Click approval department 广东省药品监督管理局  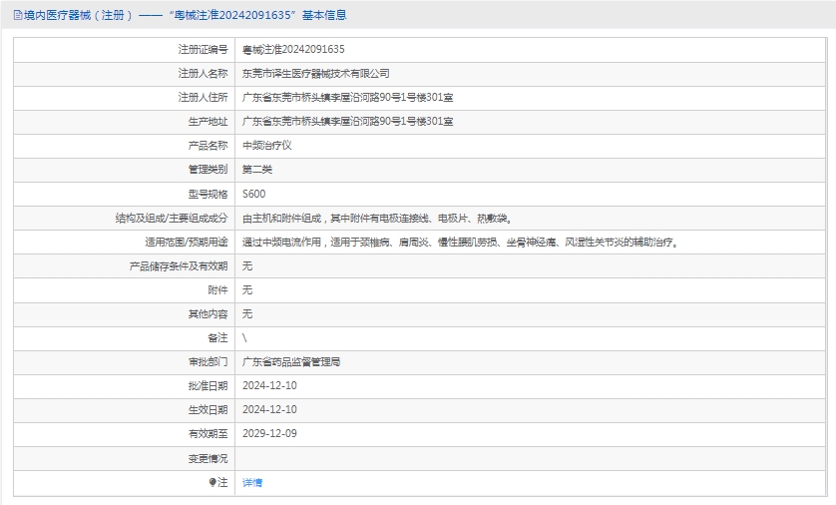click(297, 361)
